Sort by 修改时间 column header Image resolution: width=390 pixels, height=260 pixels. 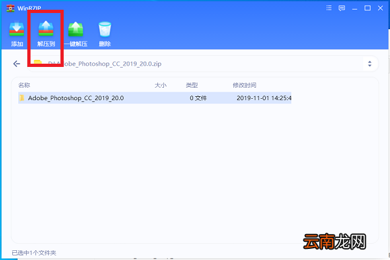[x=244, y=85]
